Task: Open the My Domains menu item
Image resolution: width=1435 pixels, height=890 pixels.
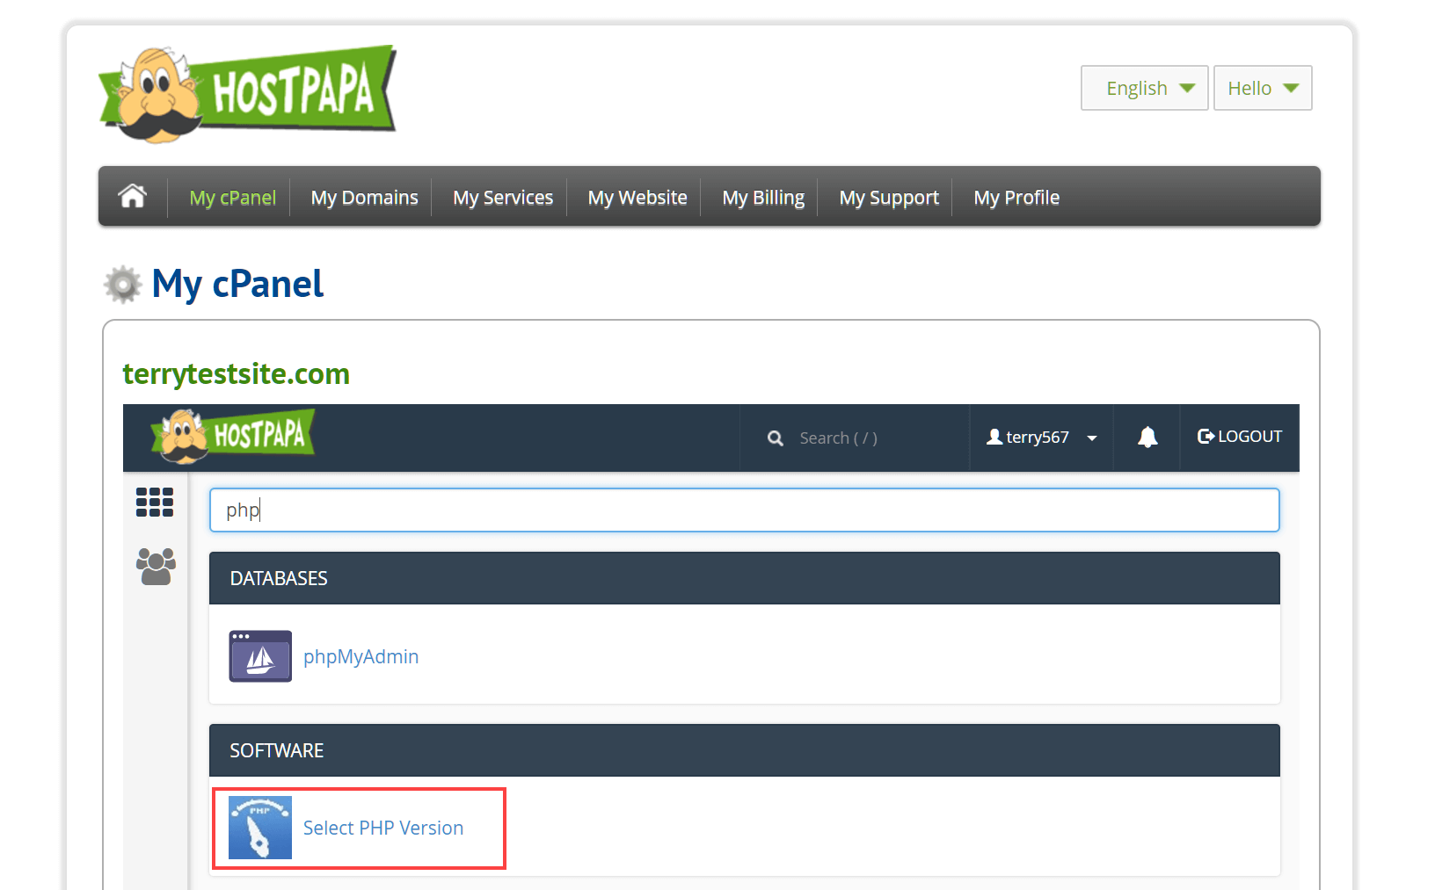Action: click(365, 198)
